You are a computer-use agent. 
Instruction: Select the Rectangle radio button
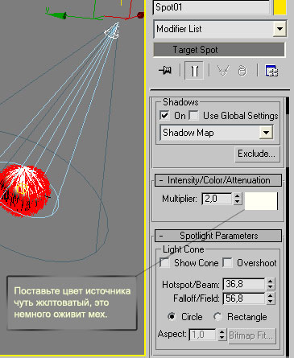click(x=217, y=317)
